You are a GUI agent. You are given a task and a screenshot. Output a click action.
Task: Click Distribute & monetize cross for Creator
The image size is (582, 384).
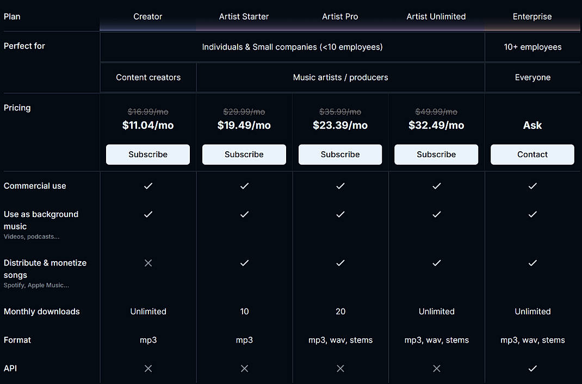click(x=148, y=263)
